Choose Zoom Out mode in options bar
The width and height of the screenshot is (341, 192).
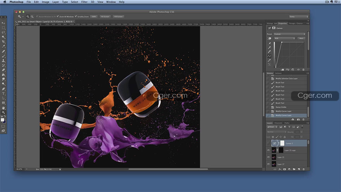32,17
